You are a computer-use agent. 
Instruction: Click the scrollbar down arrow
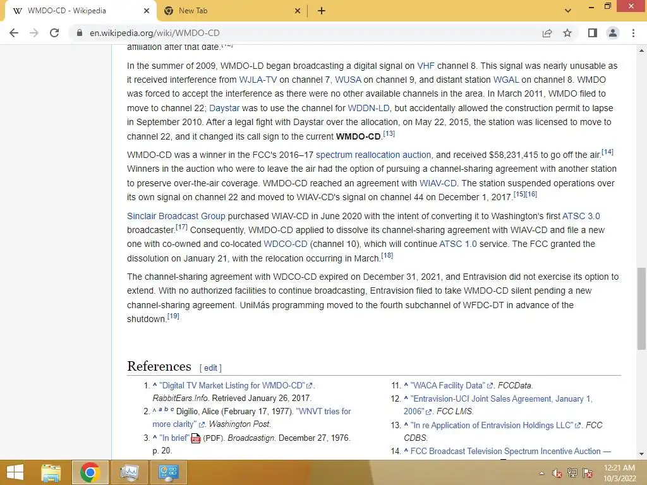click(x=641, y=454)
